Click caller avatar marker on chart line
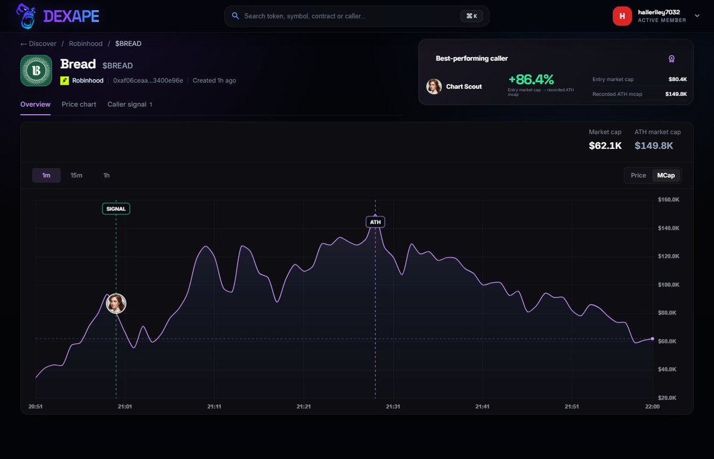The width and height of the screenshot is (714, 459). (116, 304)
